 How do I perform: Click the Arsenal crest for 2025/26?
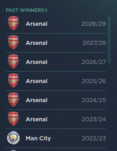[13, 81]
